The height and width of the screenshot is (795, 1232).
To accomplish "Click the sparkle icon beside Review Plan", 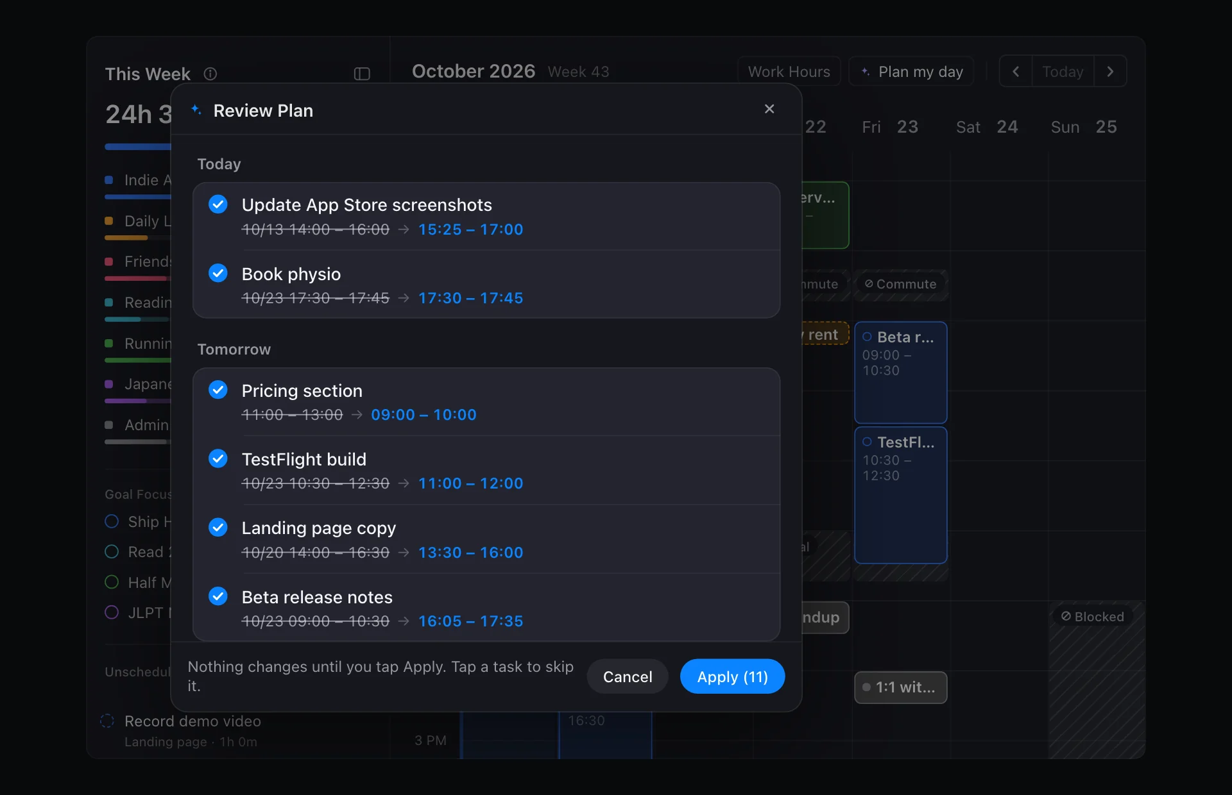I will point(196,110).
